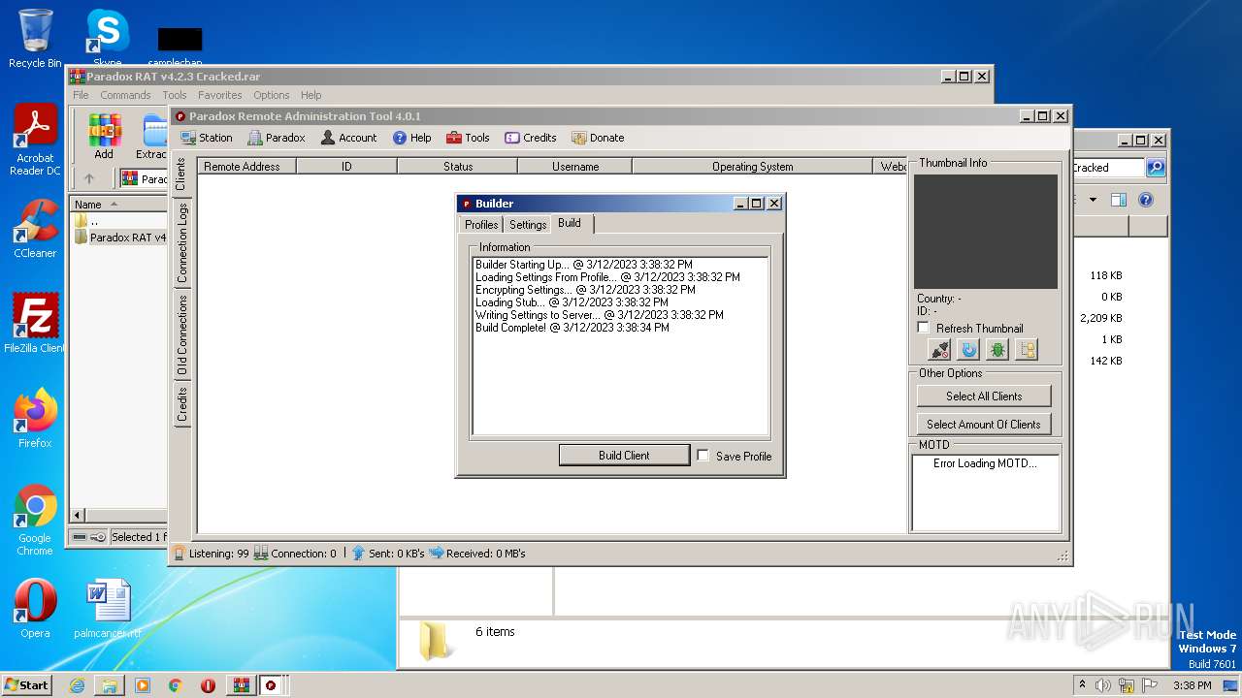Click the folder tree icon button

[x=1027, y=350]
